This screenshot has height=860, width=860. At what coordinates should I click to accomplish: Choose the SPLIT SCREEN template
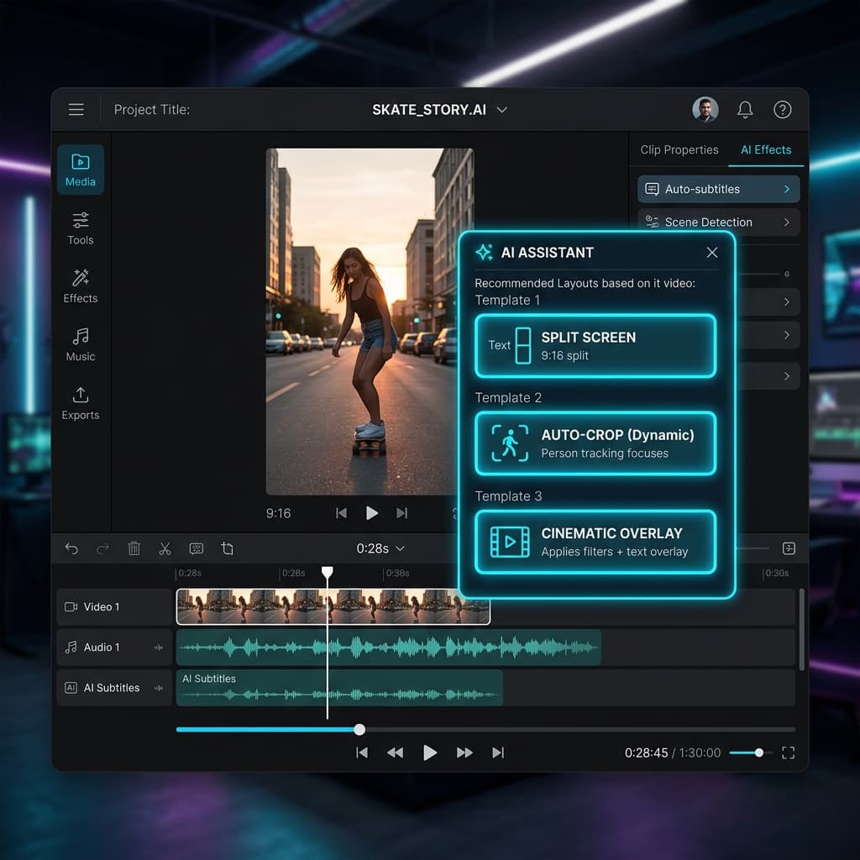(x=595, y=346)
